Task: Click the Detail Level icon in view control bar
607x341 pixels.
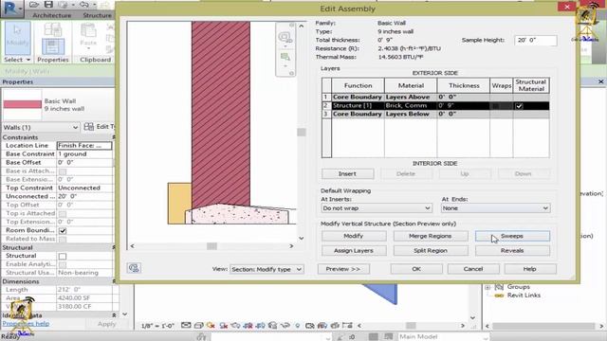Action: pos(186,326)
